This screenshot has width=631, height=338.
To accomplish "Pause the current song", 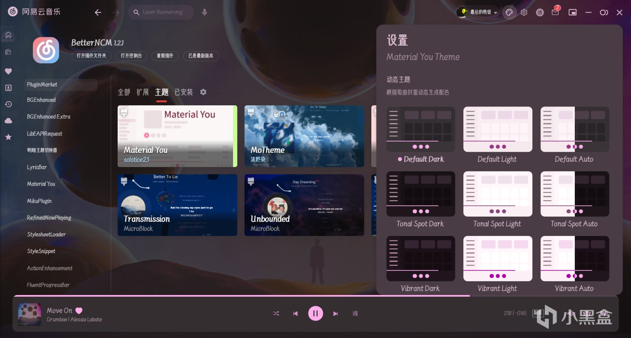I will point(315,313).
